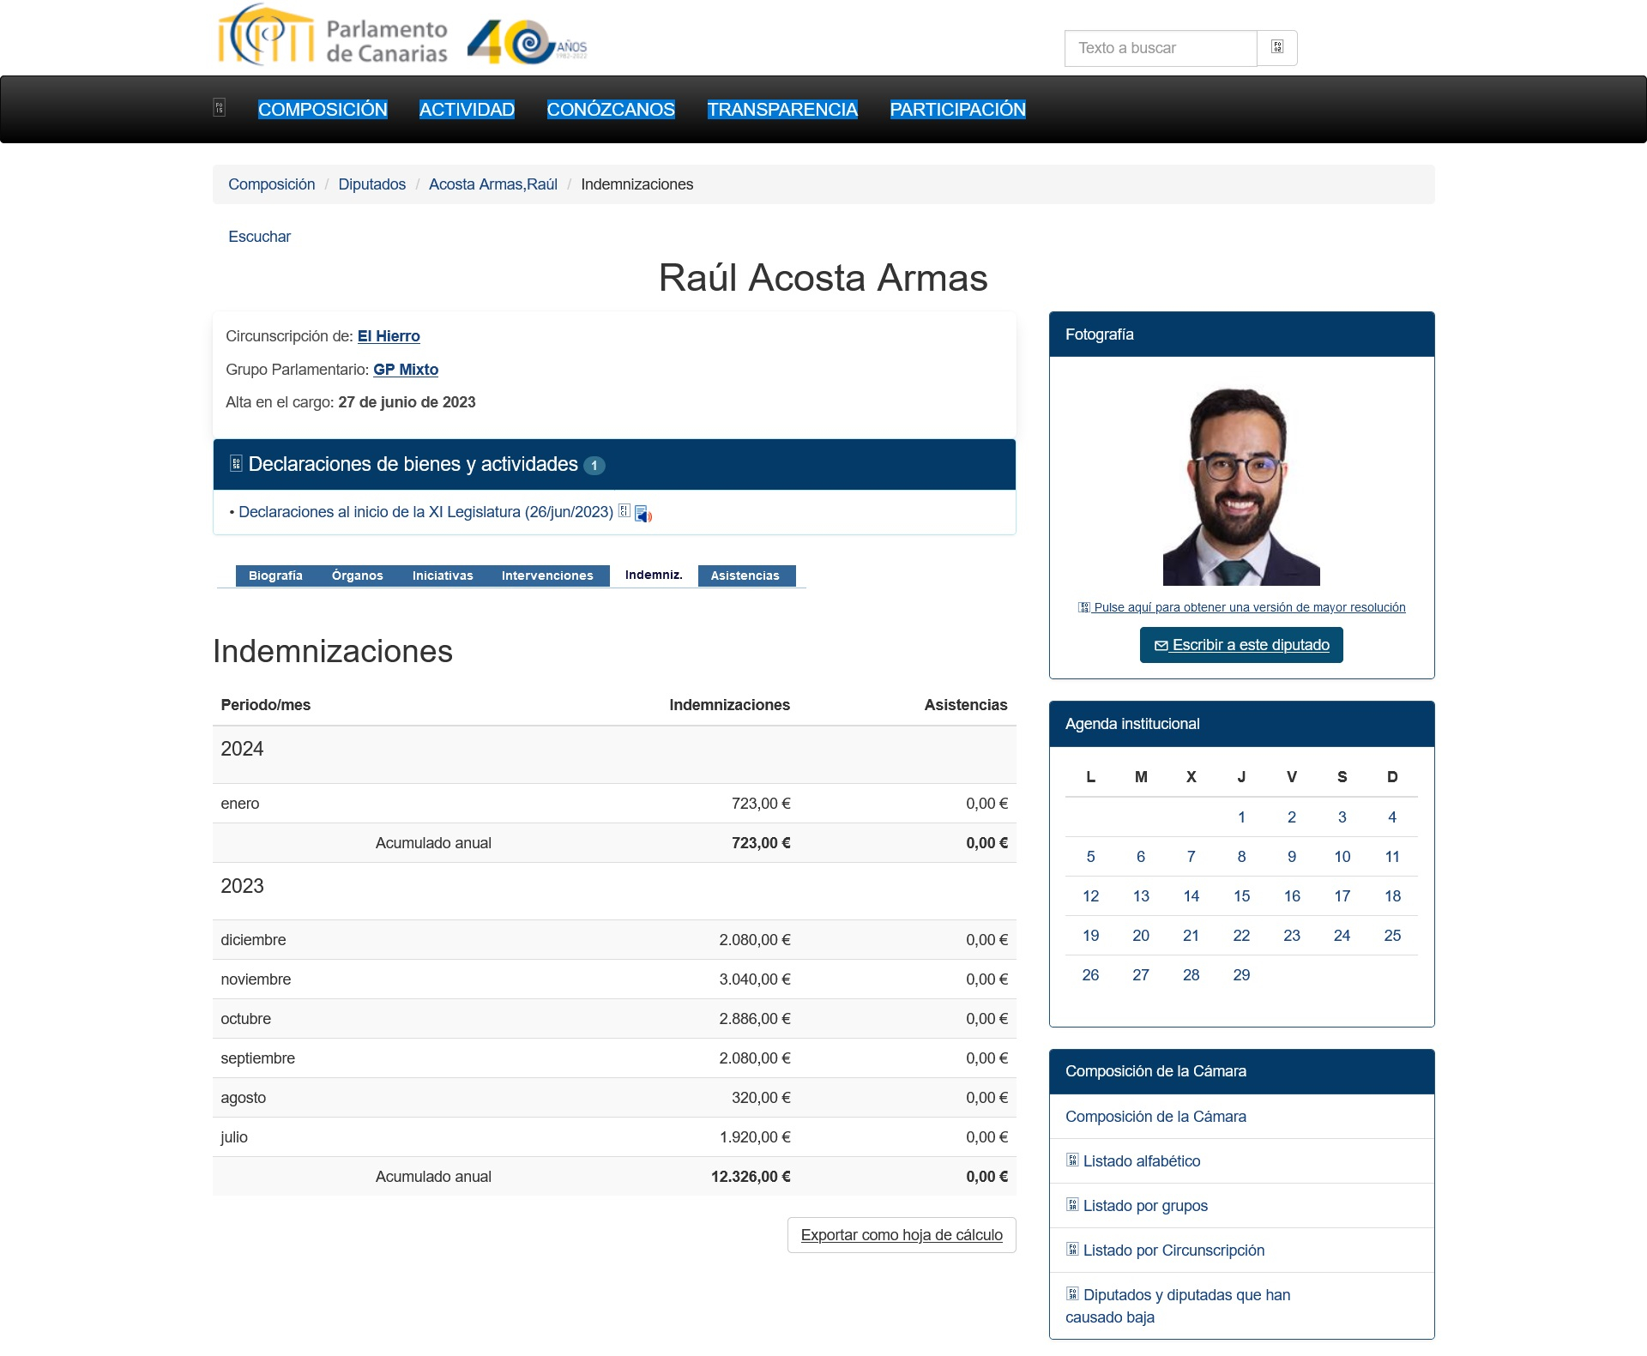The height and width of the screenshot is (1356, 1647).
Task: Collapse the Declaraciones de bienes y actividades panel
Action: pos(413,465)
